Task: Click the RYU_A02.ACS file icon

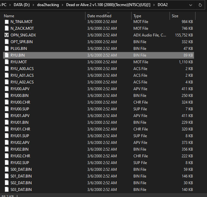Action: pos(7,82)
